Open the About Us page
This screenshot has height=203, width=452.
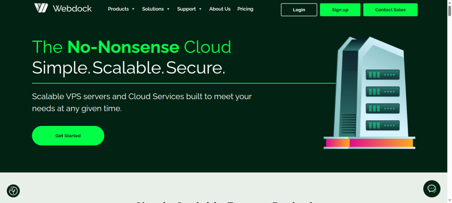tap(220, 9)
